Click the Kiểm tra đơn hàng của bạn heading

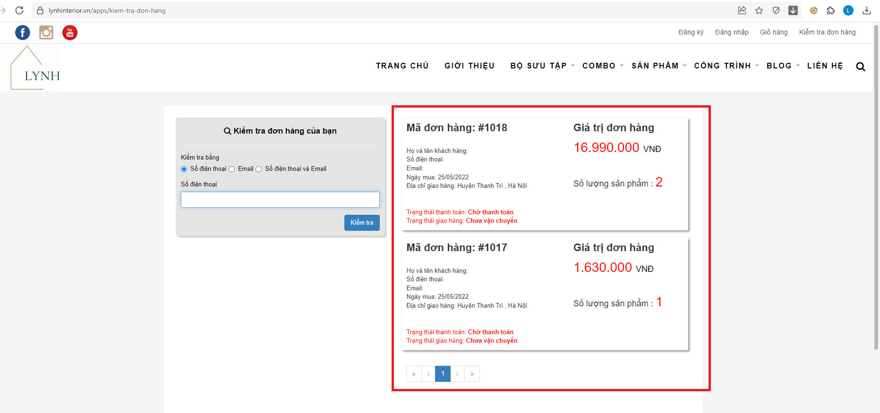280,131
